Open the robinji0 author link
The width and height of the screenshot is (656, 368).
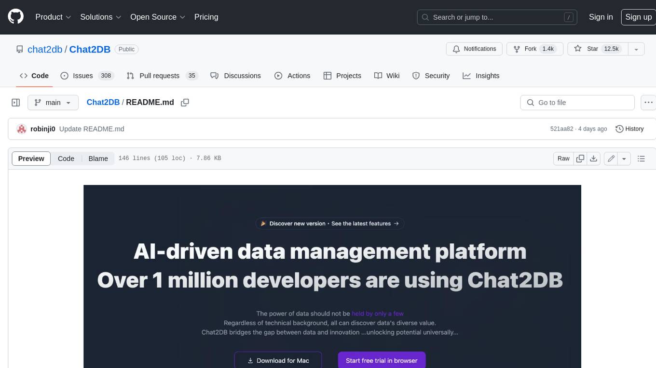[43, 129]
